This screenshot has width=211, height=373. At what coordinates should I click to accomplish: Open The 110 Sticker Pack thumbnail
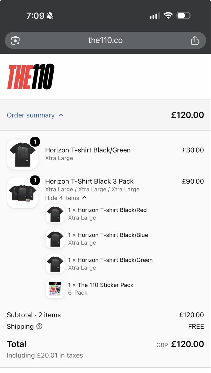[55, 289]
